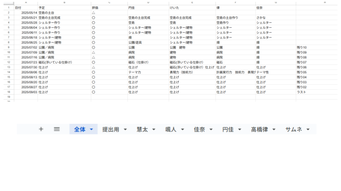Switch to the 颯人 sheet tab
341x191 pixels.
tap(171, 129)
